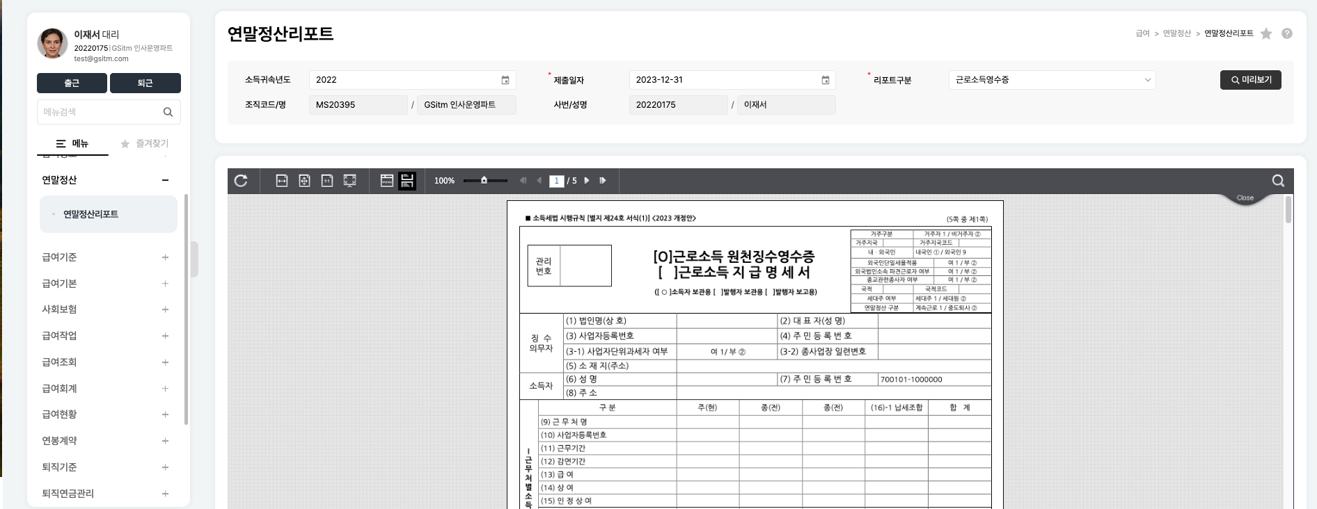The height and width of the screenshot is (509, 1317).
Task: Switch to the 즐겨찾기 tab
Action: click(x=145, y=143)
